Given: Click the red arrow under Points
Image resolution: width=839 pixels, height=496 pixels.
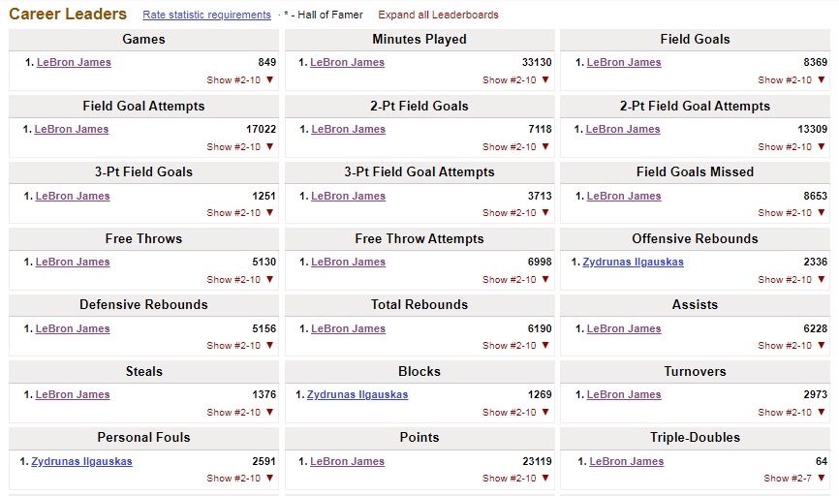Looking at the screenshot, I should (x=545, y=478).
